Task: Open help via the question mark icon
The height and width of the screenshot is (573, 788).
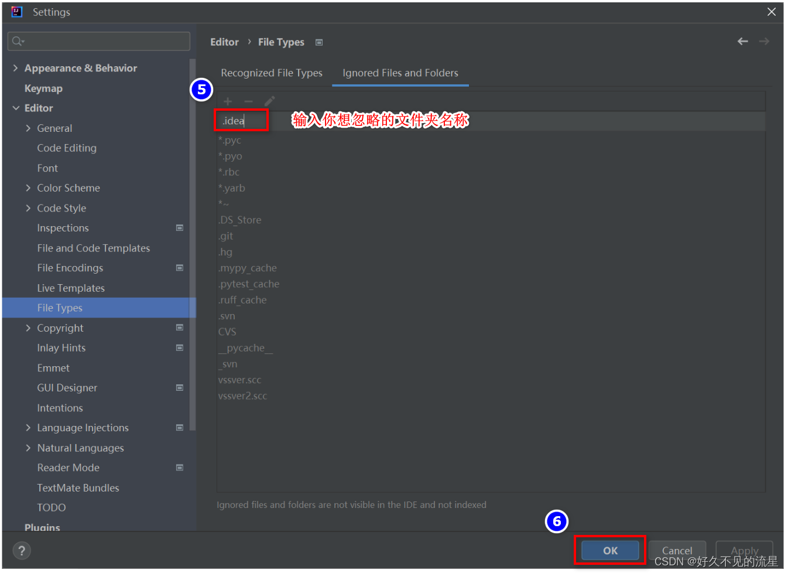Action: point(22,550)
